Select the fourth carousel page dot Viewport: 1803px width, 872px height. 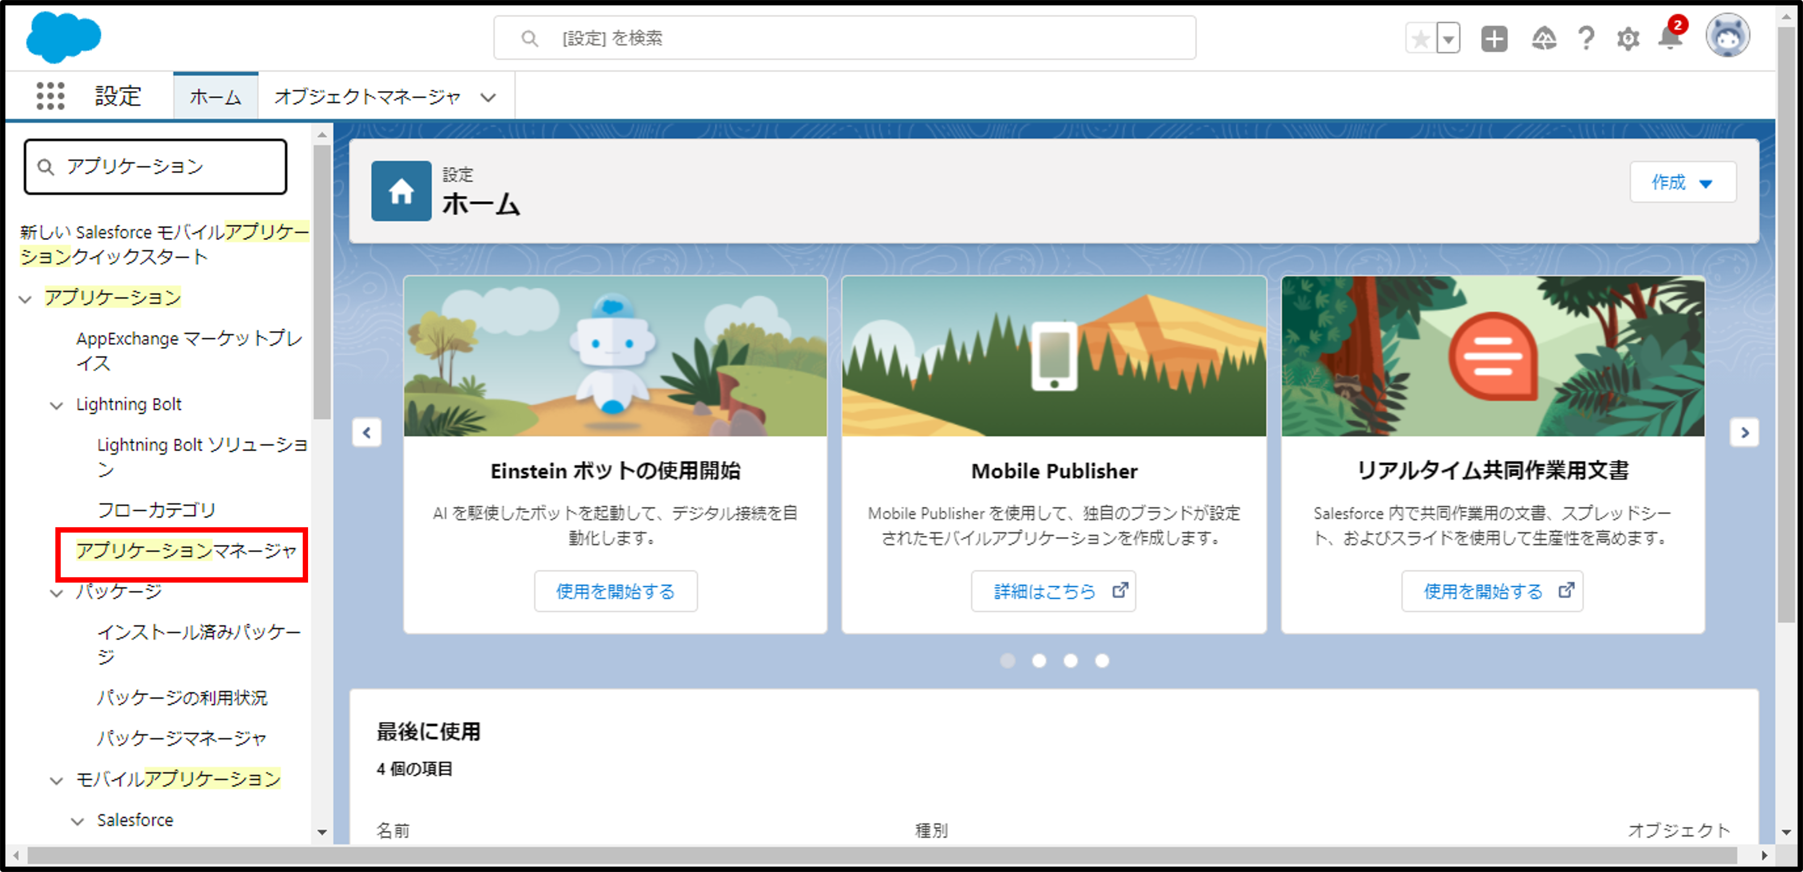(x=1102, y=660)
